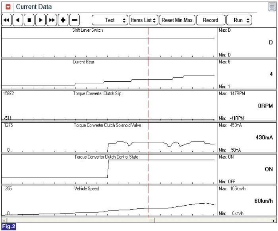This screenshot has height=231, width=278.
Task: Click the rewind double-arrow playback button
Action: pos(6,20)
